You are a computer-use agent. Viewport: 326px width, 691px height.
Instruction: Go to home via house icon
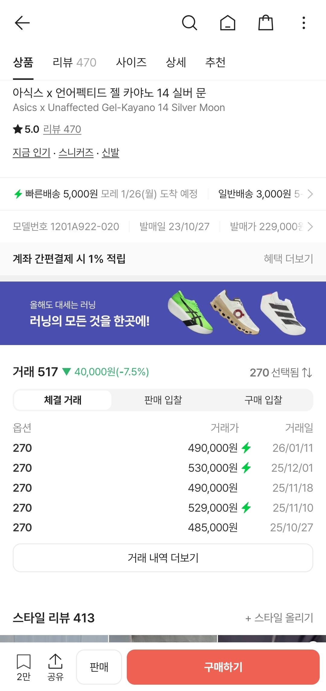coord(228,23)
